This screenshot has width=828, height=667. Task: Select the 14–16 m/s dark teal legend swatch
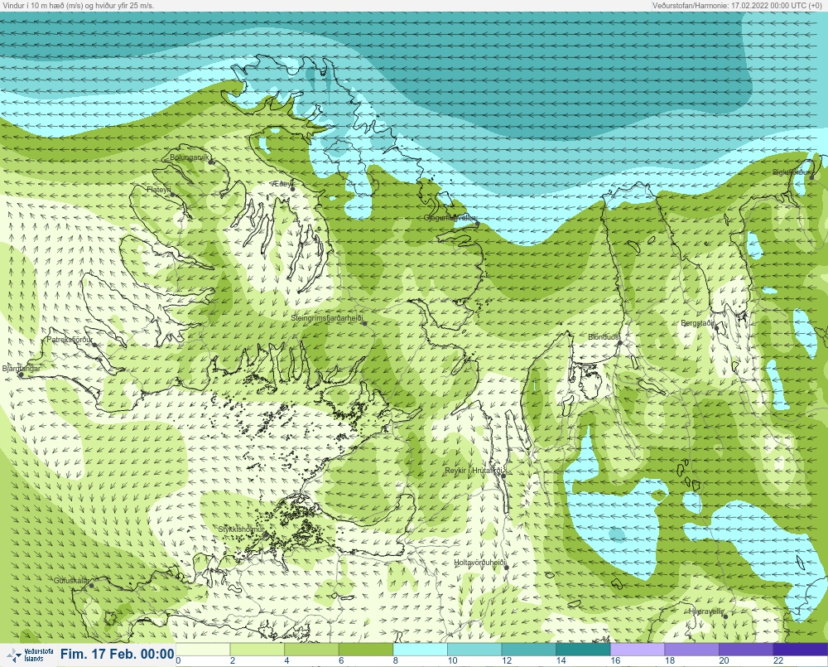[x=583, y=649]
